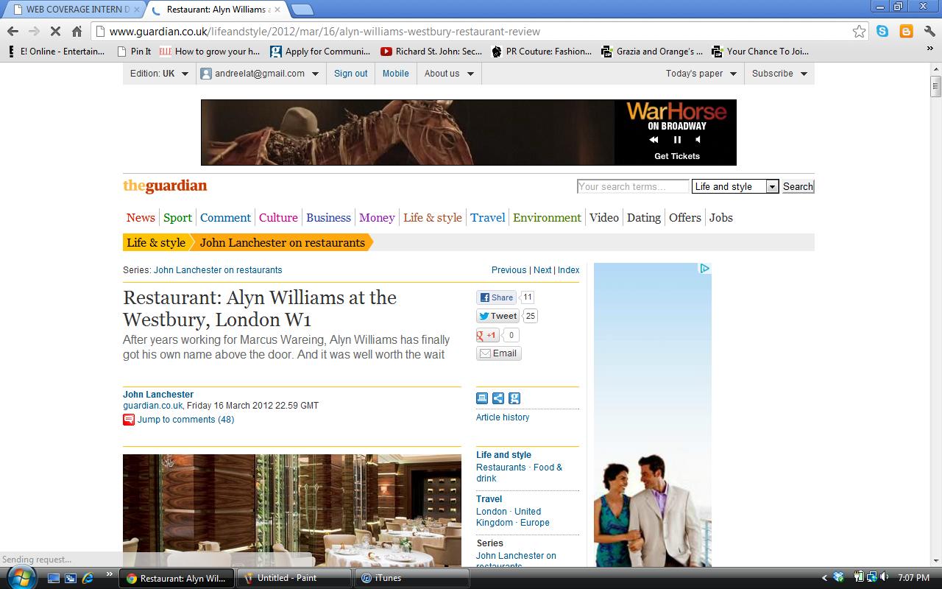Viewport: 942px width, 589px height.
Task: Open the Blogger extension icon
Action: (907, 32)
